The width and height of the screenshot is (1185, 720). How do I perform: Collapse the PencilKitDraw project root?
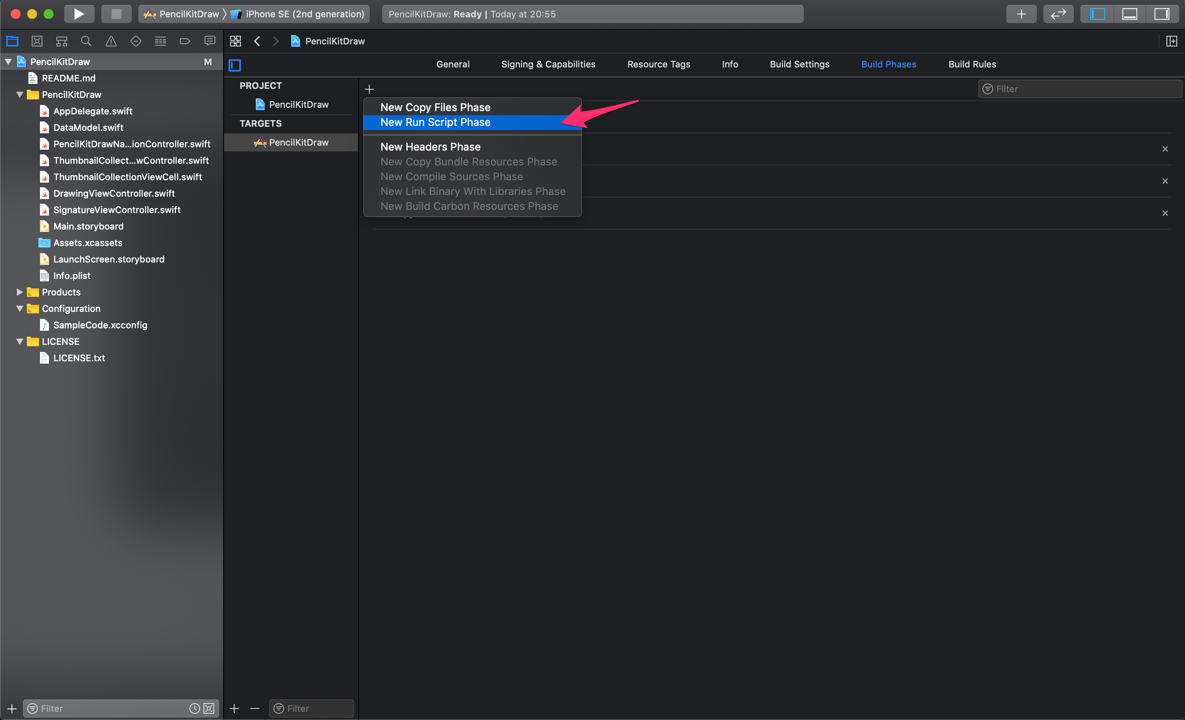(x=8, y=62)
